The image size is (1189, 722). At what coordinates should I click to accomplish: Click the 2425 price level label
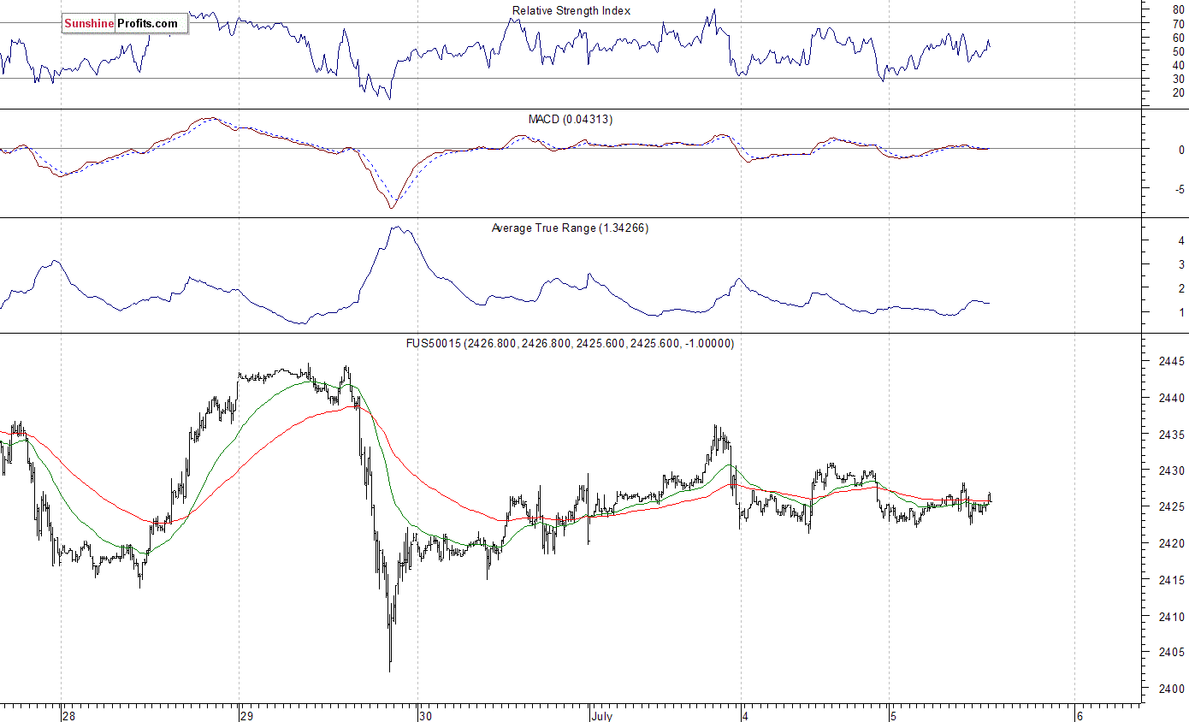(x=1172, y=507)
